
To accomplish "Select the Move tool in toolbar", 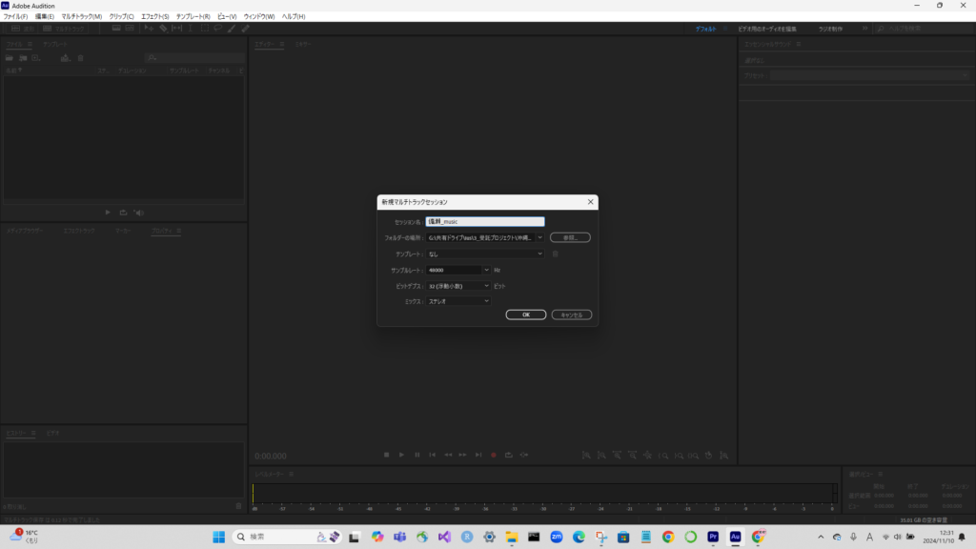I will coord(150,29).
